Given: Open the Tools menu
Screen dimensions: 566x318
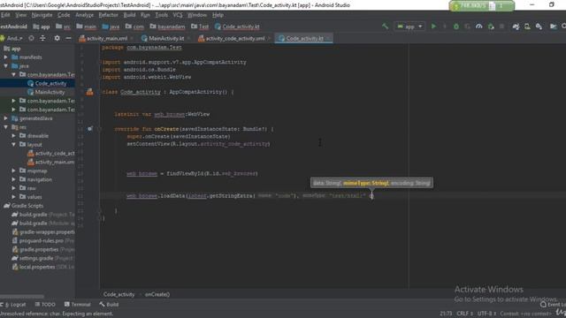Looking at the screenshot, I should 161,15.
